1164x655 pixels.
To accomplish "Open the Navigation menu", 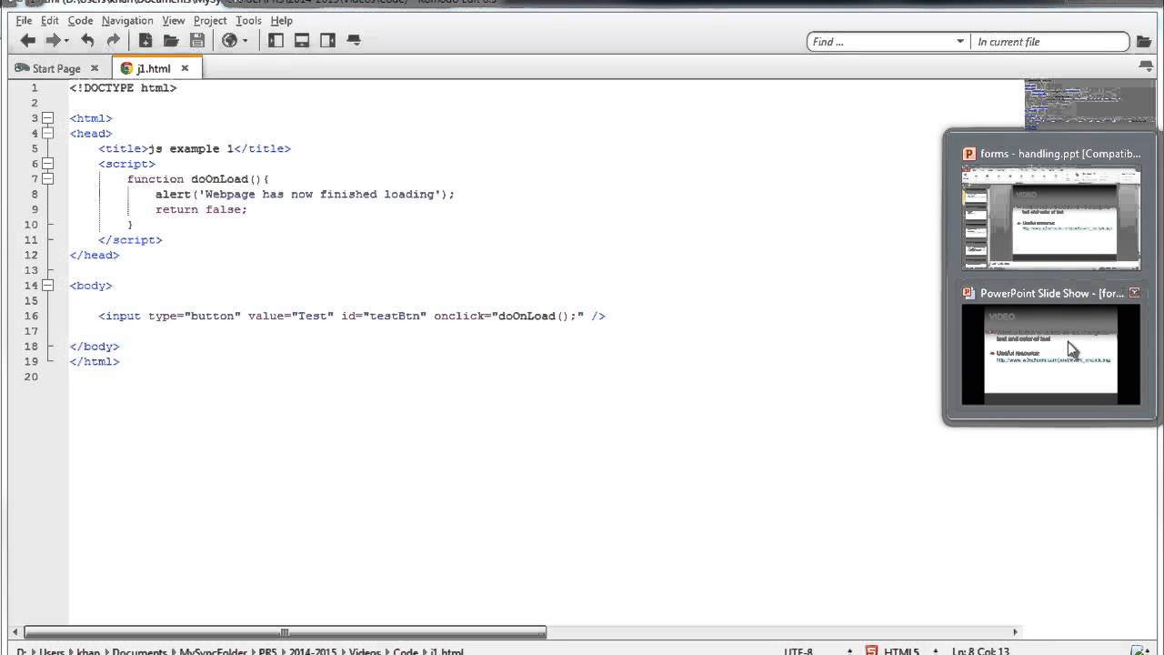I will click(x=127, y=20).
